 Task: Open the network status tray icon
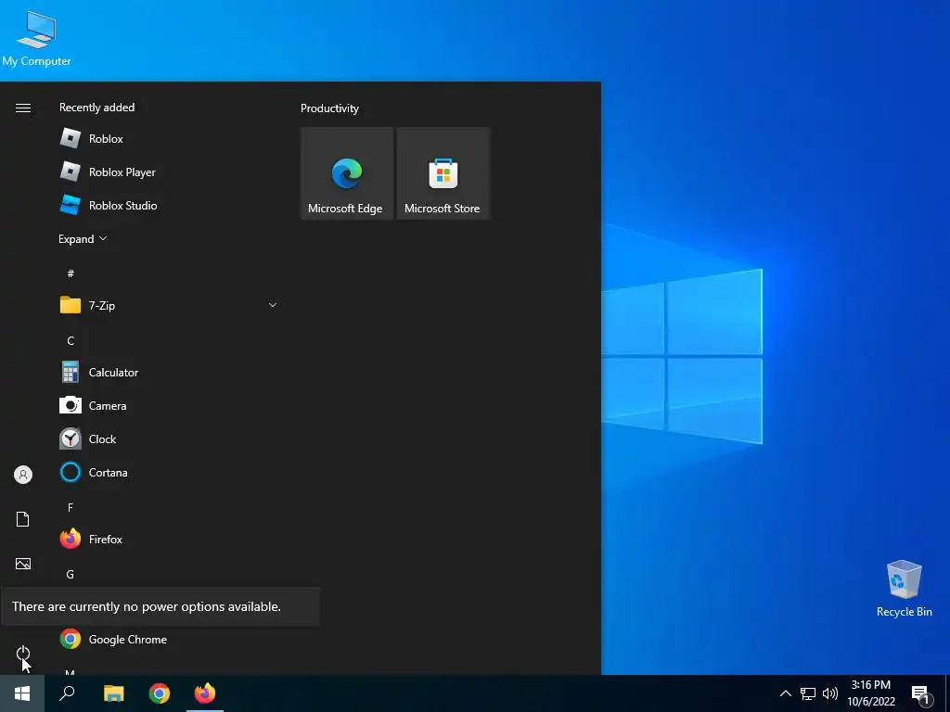click(808, 693)
